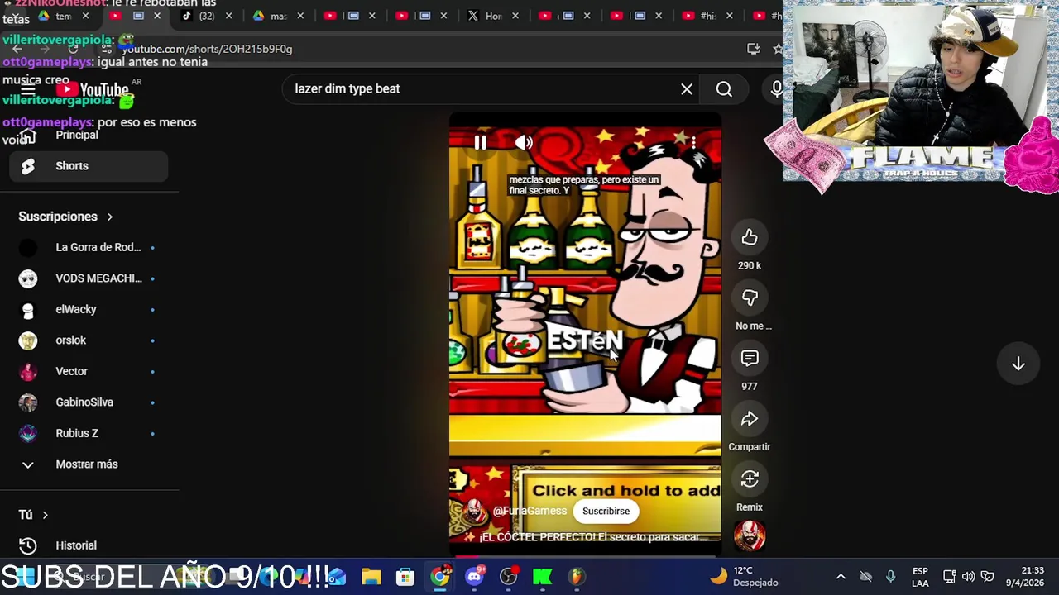Open VODS MEGACHI... channel
The height and width of the screenshot is (595, 1059).
point(89,278)
